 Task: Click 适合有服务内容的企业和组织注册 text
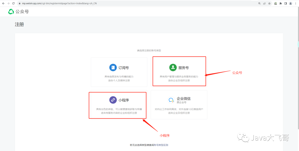click(x=119, y=113)
